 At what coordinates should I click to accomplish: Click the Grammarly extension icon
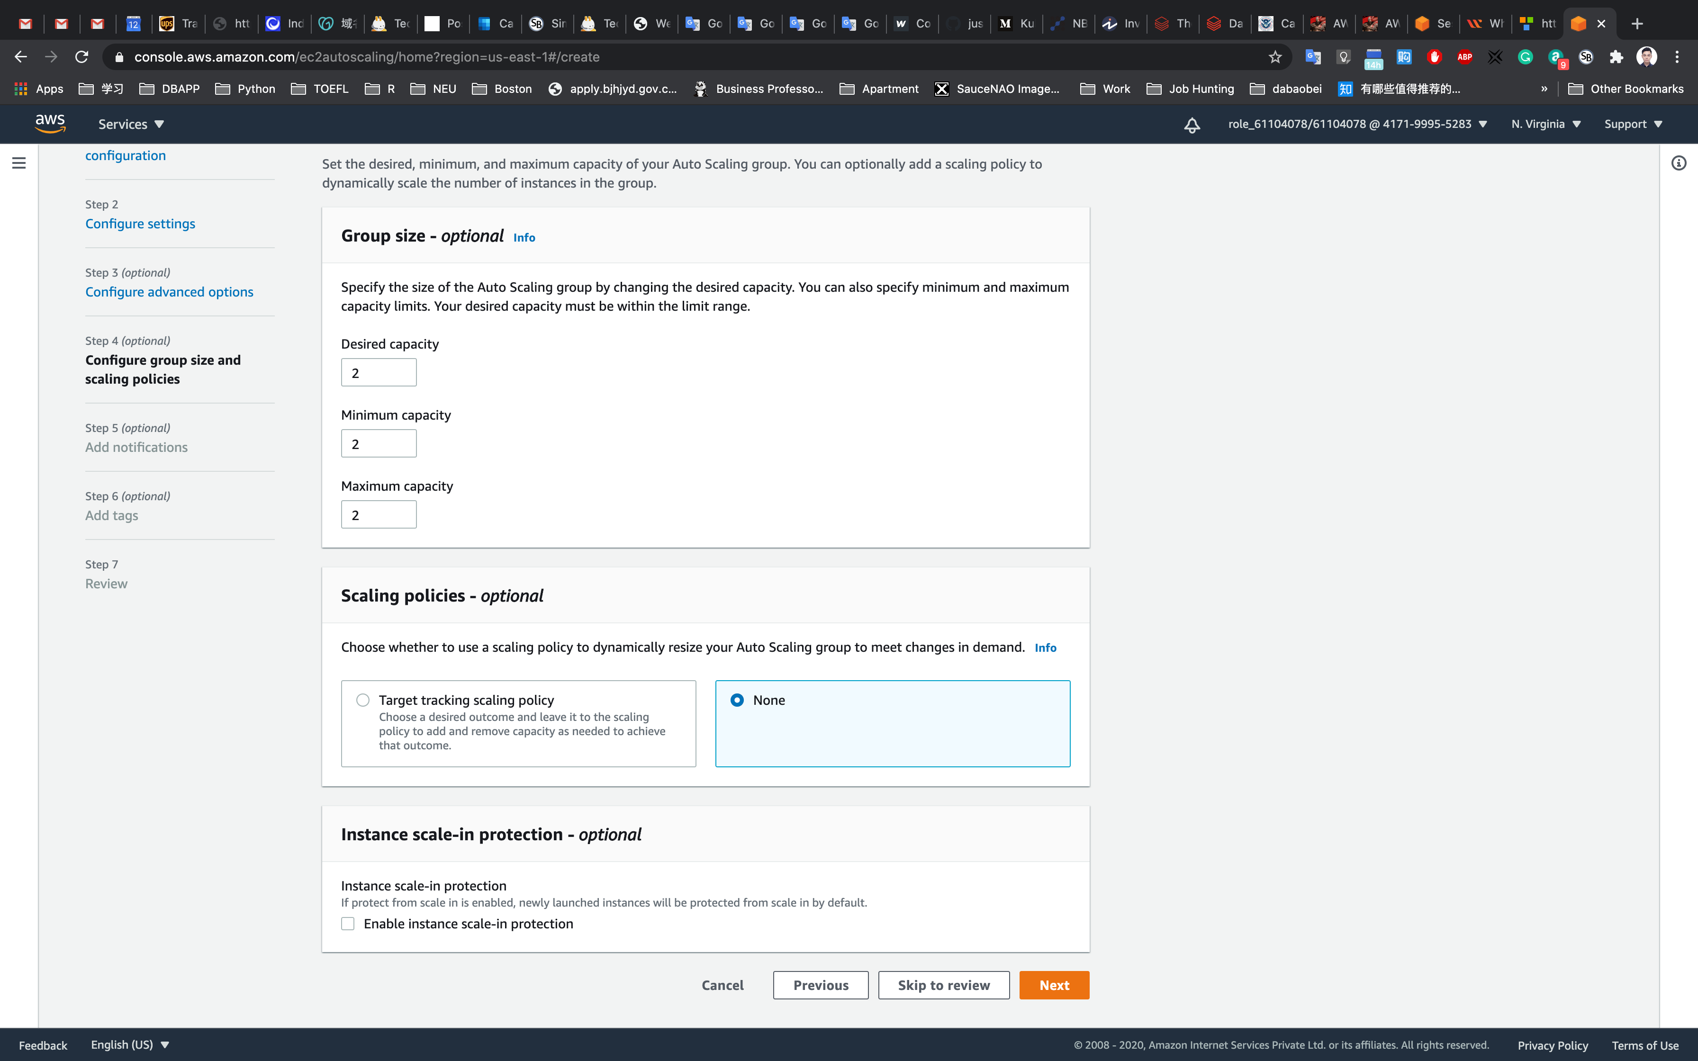point(1526,57)
